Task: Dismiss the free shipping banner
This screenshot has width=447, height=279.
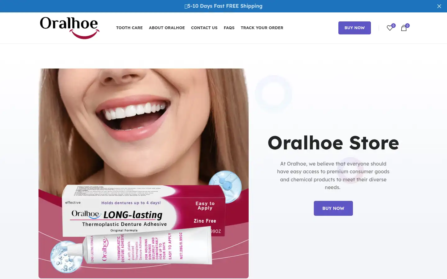Action: click(439, 6)
